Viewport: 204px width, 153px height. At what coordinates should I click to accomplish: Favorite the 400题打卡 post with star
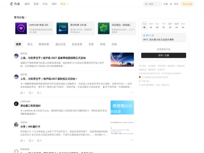(39, 141)
